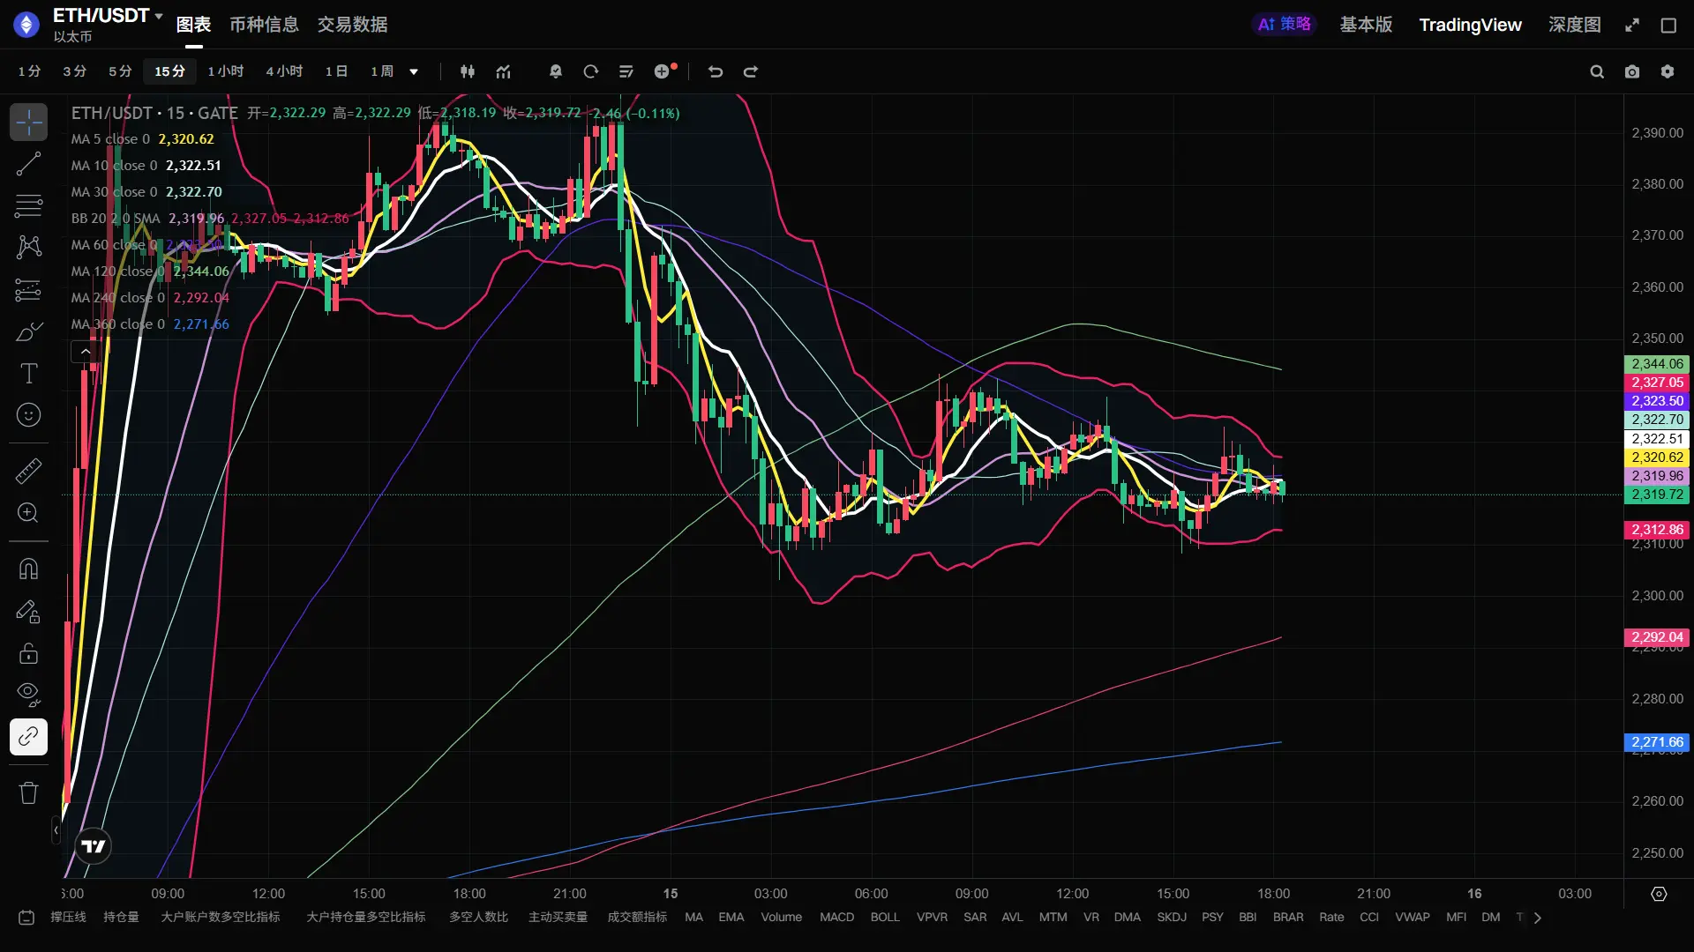
Task: Switch to the 币种信息 tab
Action: point(264,25)
